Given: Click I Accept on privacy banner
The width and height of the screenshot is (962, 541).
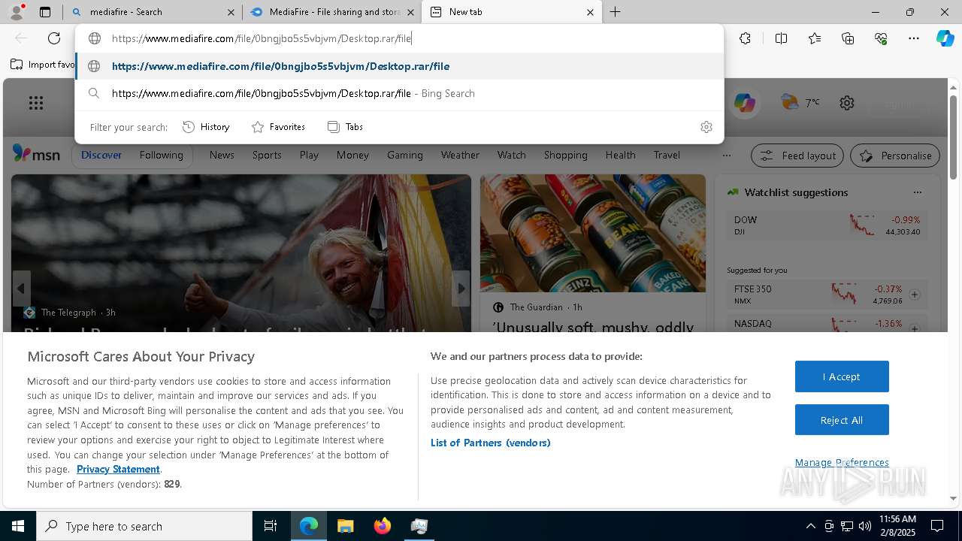Looking at the screenshot, I should (x=842, y=376).
